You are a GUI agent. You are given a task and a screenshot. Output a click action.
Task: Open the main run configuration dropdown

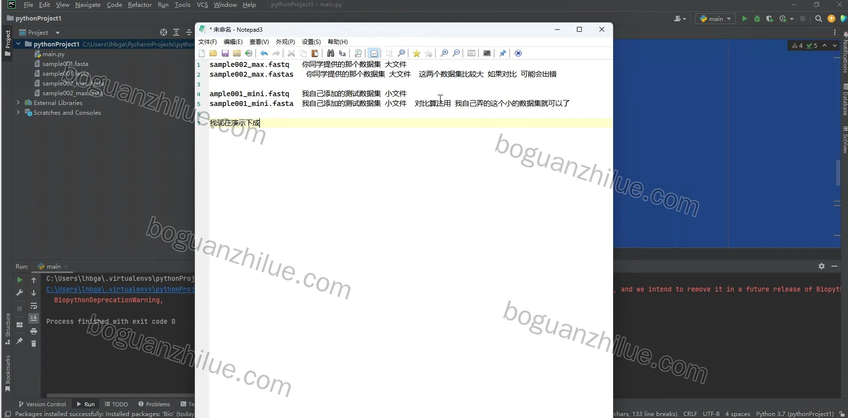[716, 19]
